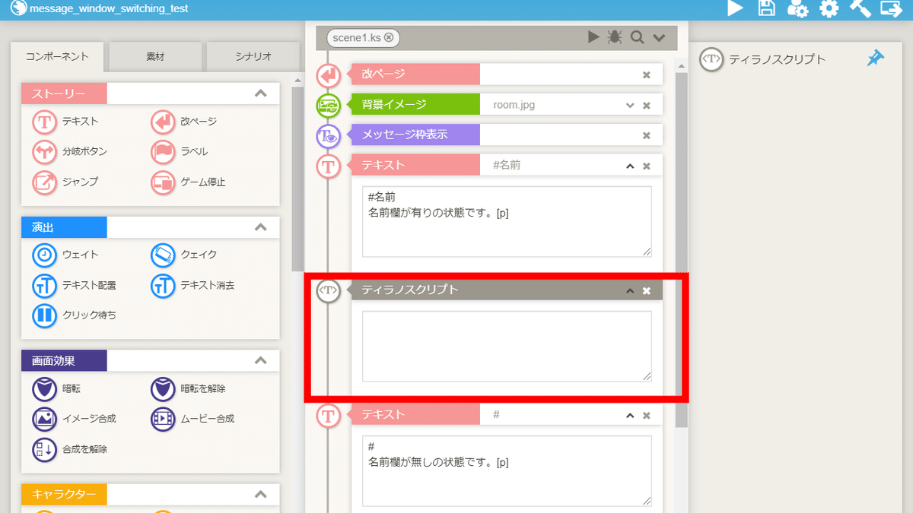Add a テキスト配置 component
Viewport: 913px width, 513px height.
click(x=75, y=285)
